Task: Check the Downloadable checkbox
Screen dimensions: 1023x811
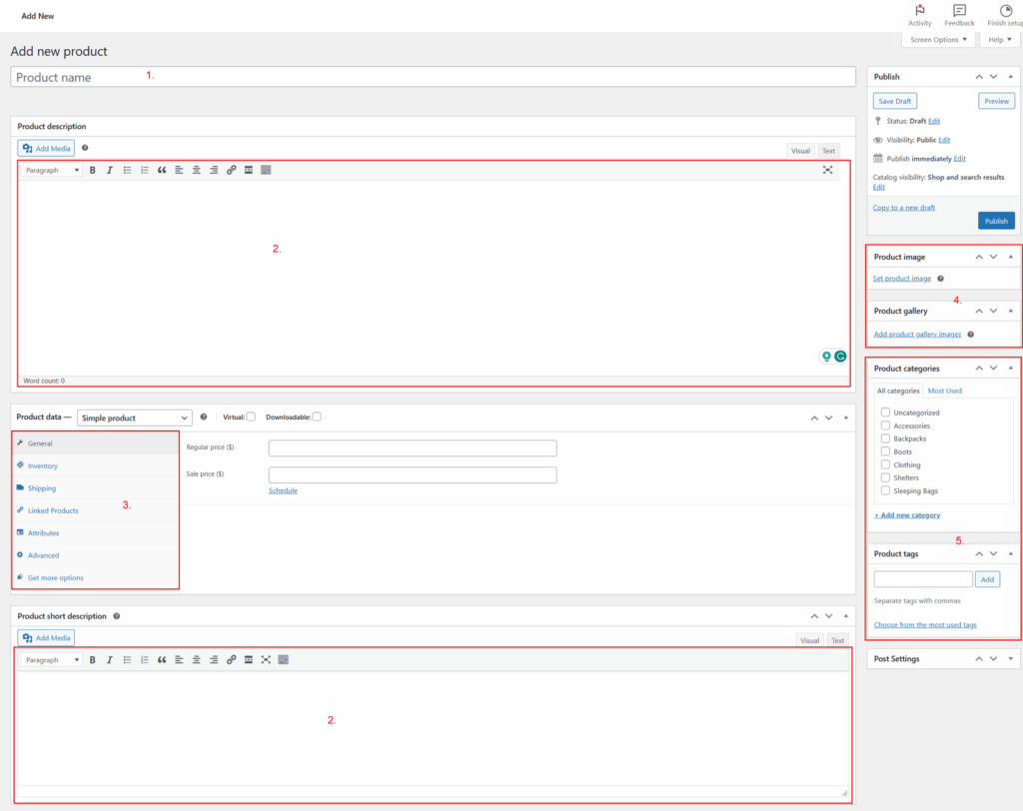Action: point(317,416)
